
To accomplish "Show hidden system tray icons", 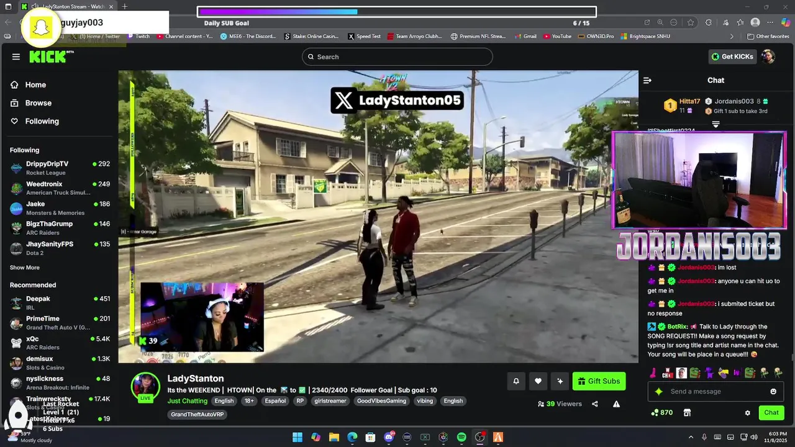I will click(x=691, y=437).
